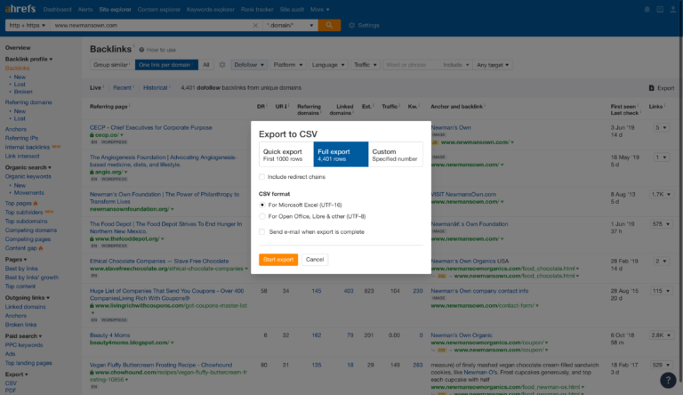Viewport: 683px width, 395px height.
Task: Expand the Organic search section
Action: point(28,167)
